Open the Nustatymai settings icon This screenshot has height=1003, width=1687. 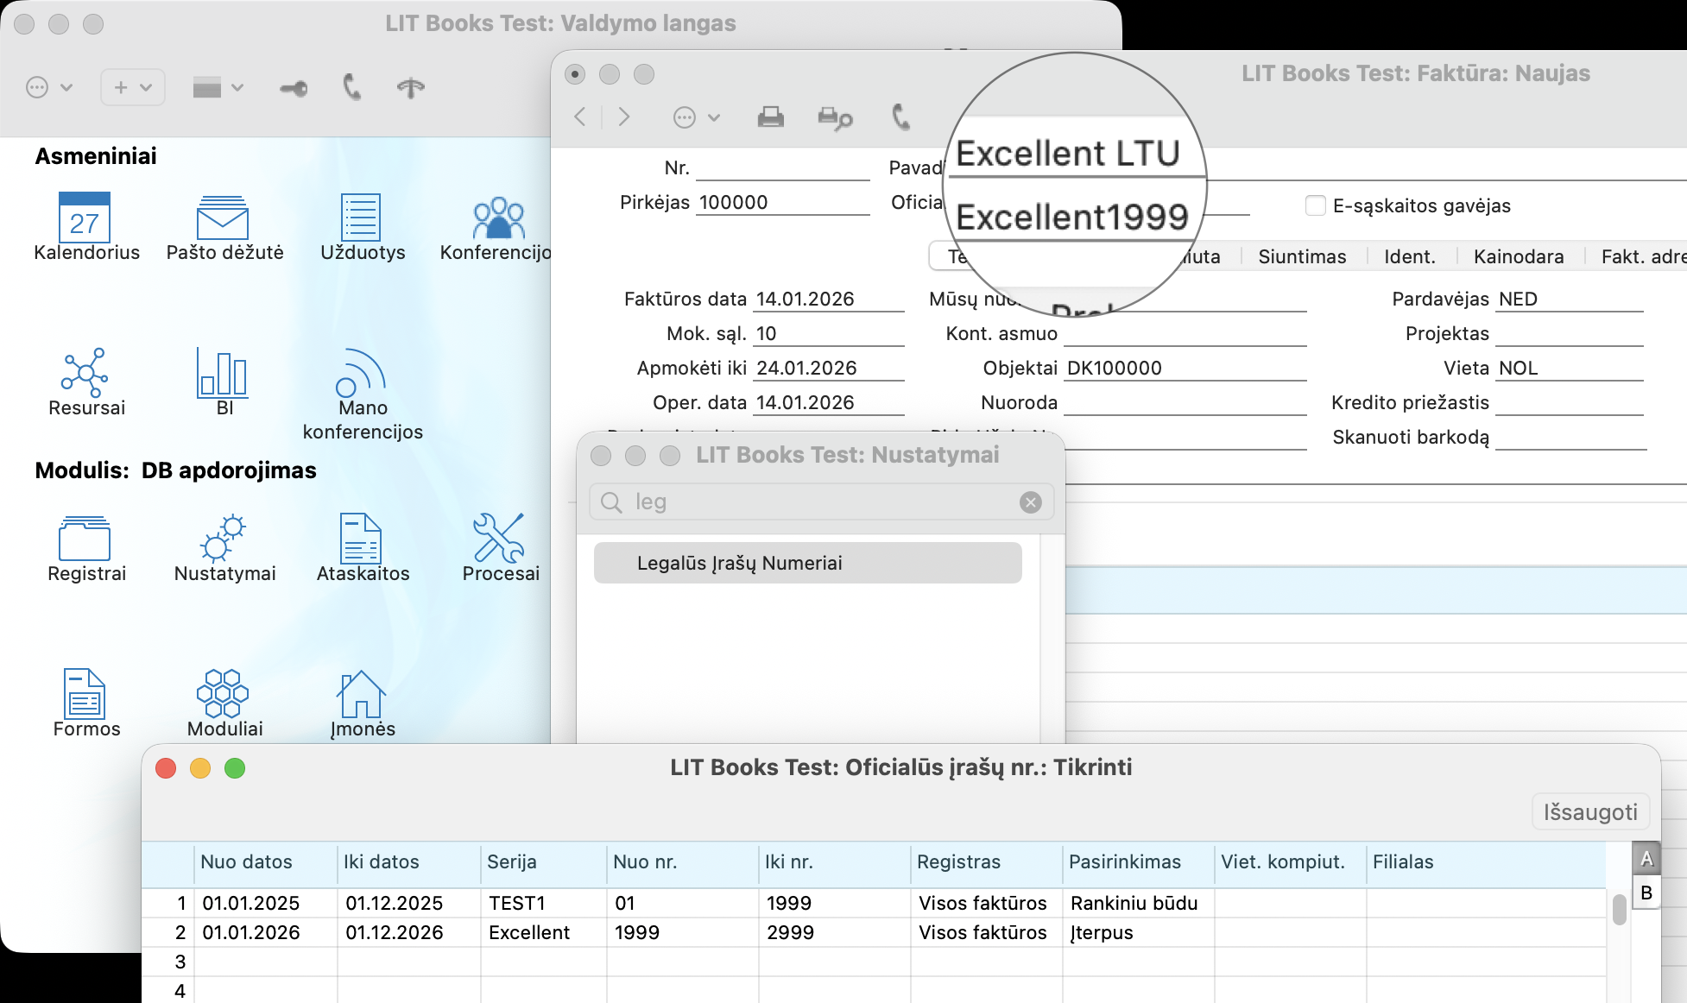[223, 539]
